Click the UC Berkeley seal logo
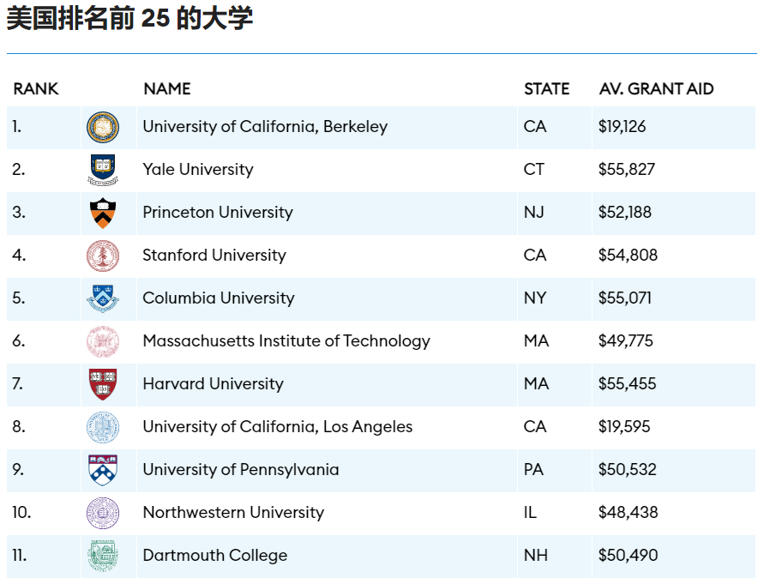 point(103,127)
